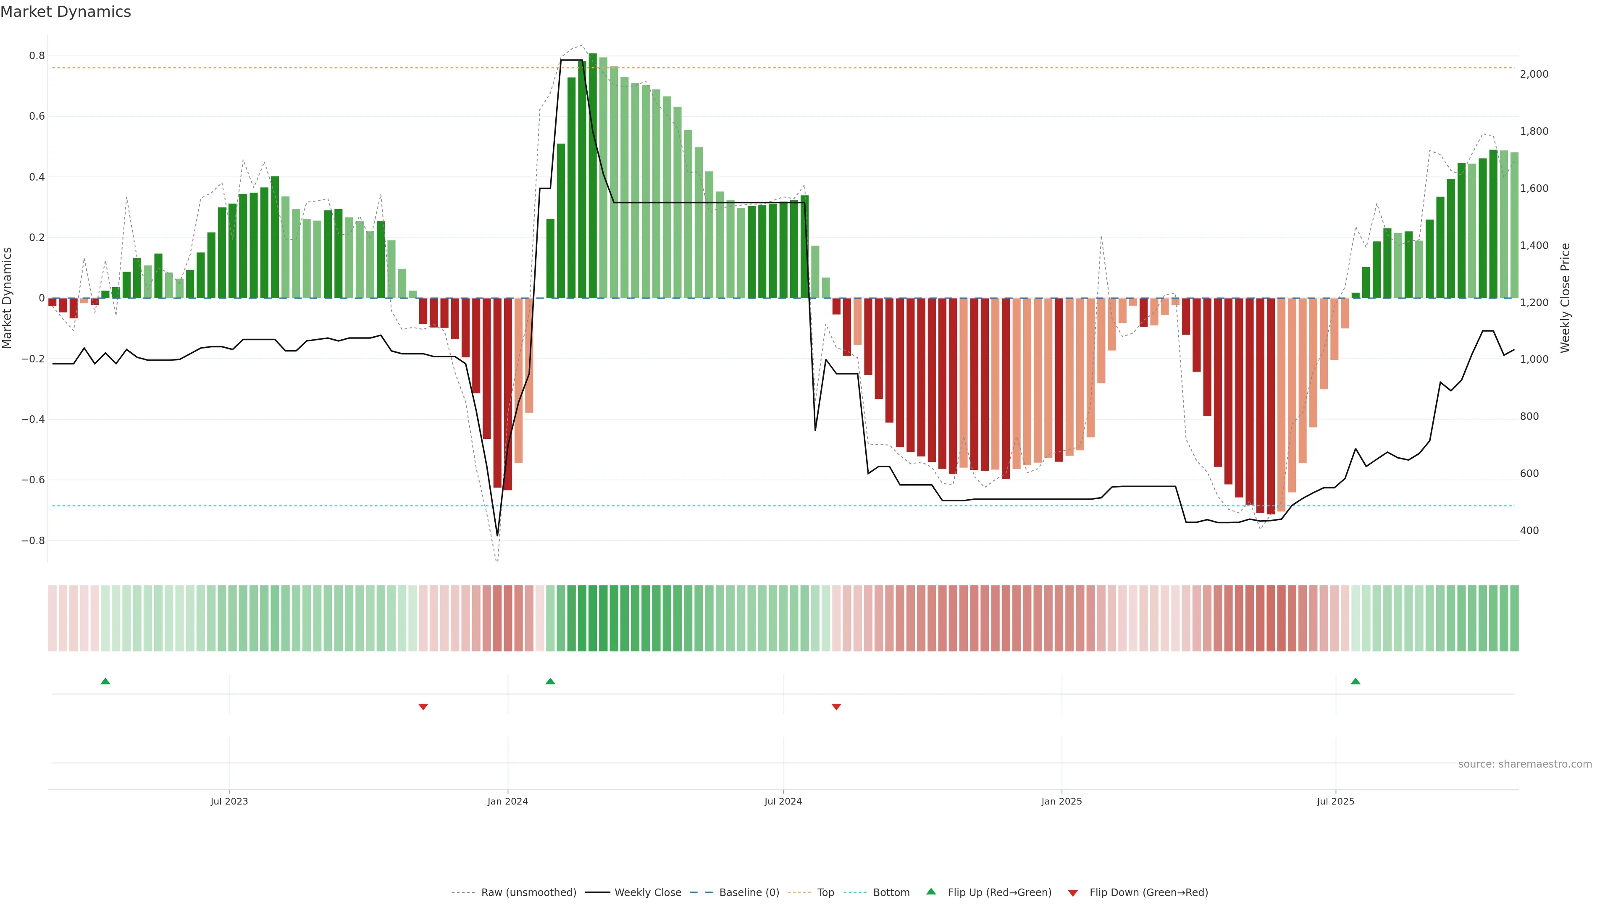Click the source: sharemaestro.com text
Screen dimensions: 1613x907
(1525, 764)
